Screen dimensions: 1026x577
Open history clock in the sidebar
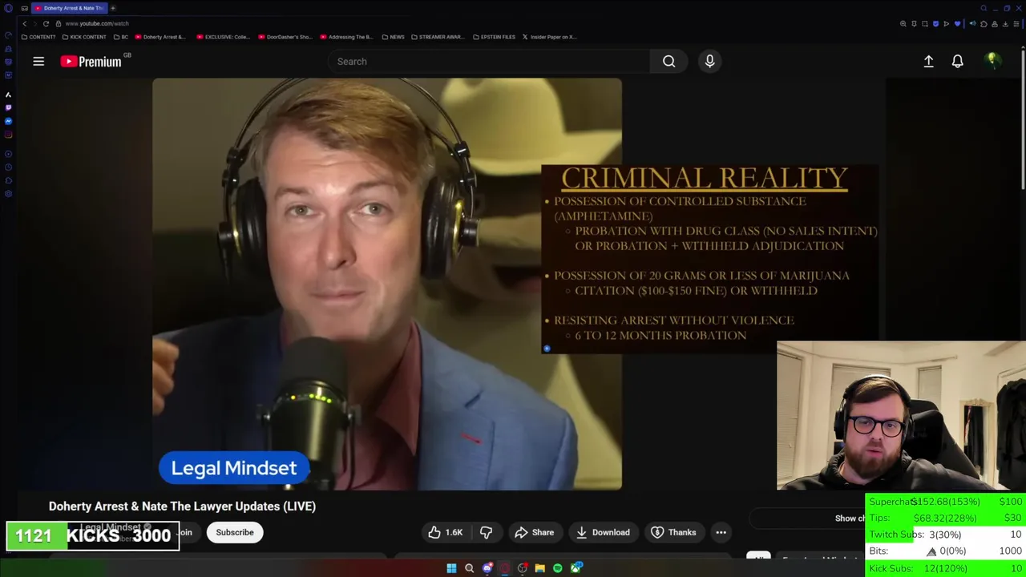[x=8, y=167]
